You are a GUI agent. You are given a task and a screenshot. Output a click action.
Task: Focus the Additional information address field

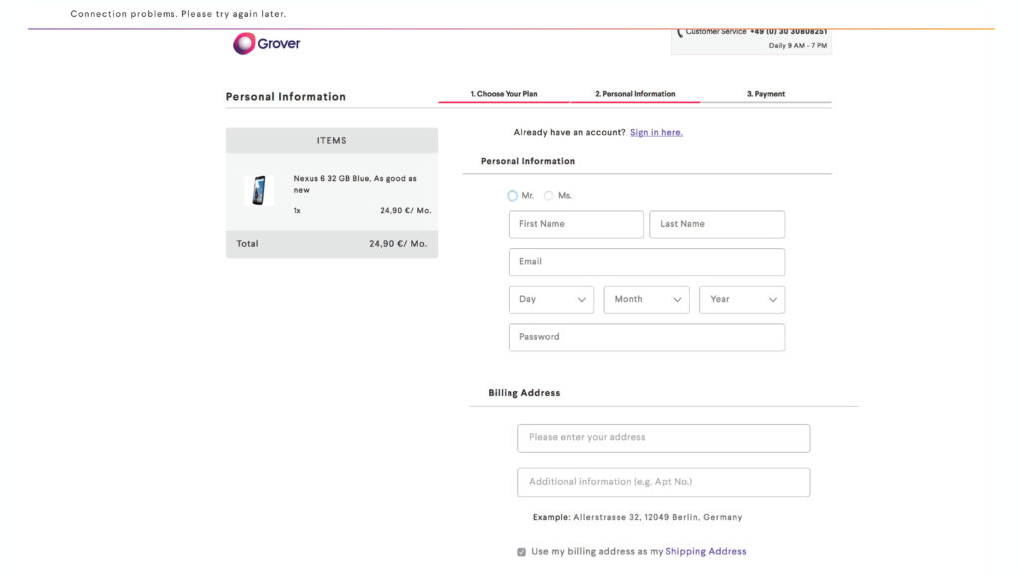(663, 482)
